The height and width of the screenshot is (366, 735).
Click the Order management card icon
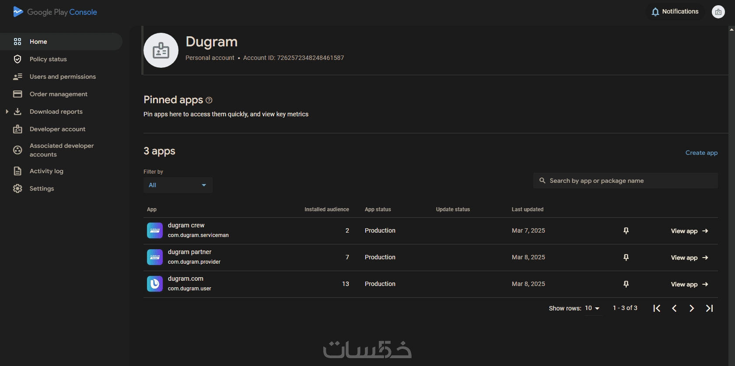(17, 94)
